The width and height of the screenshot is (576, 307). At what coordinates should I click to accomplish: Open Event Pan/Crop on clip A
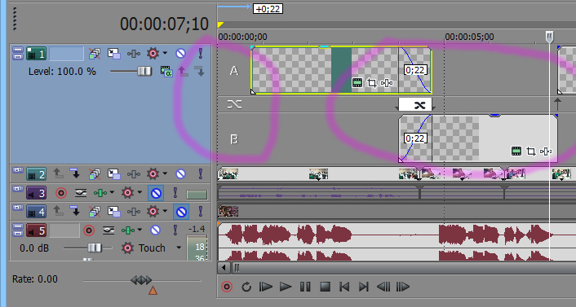[x=372, y=83]
